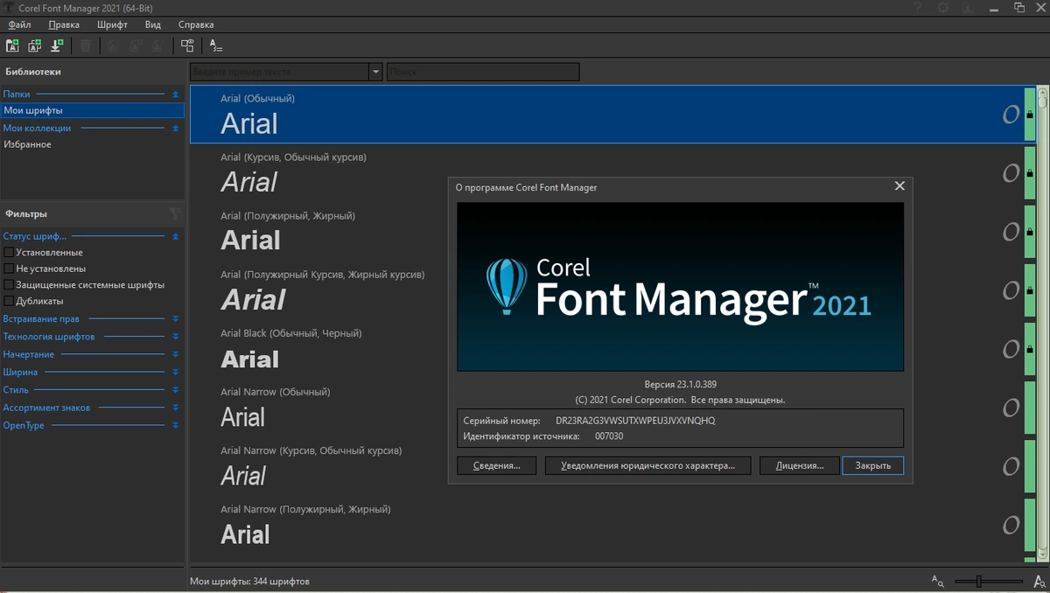1050x593 pixels.
Task: Expand the Технология шрифтов filter section
Action: pyautogui.click(x=175, y=337)
